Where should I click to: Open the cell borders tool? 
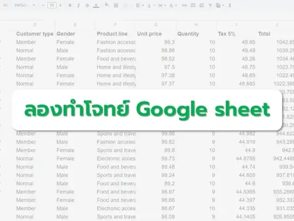coord(116,6)
